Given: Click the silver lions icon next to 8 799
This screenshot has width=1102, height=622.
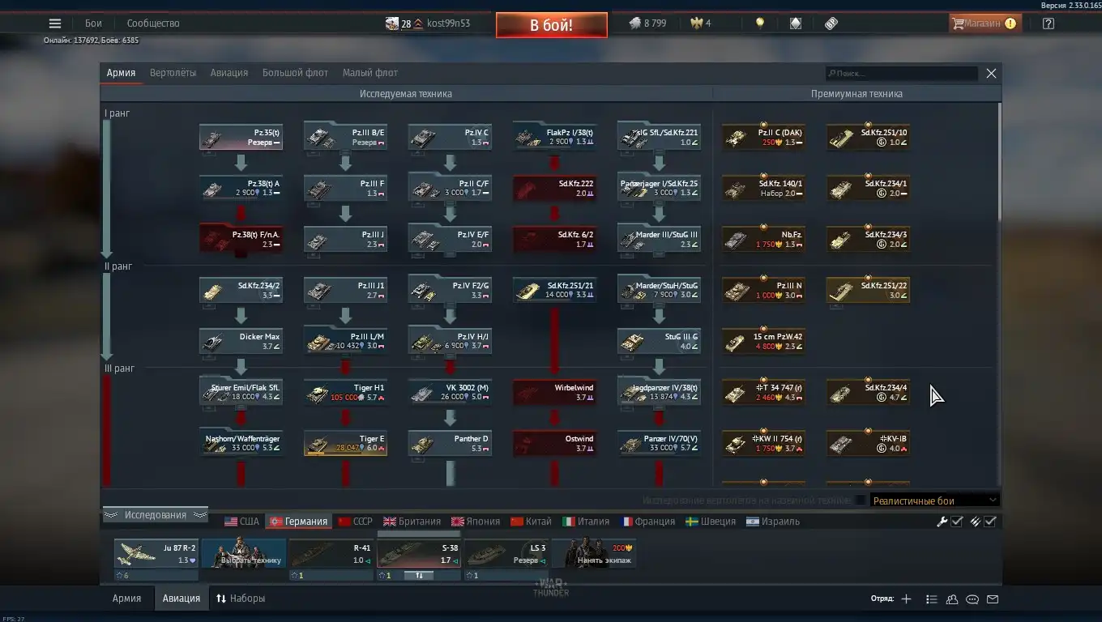Looking at the screenshot, I should [x=634, y=23].
